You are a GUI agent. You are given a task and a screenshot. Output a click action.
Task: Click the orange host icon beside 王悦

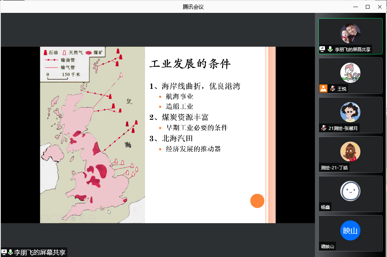[x=323, y=88]
